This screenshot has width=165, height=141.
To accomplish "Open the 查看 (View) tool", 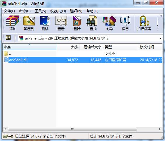I will [61, 23].
